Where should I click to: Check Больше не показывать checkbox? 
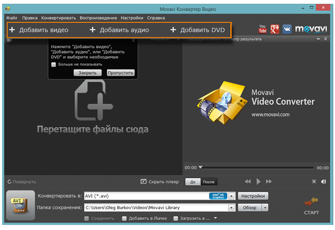(54, 64)
